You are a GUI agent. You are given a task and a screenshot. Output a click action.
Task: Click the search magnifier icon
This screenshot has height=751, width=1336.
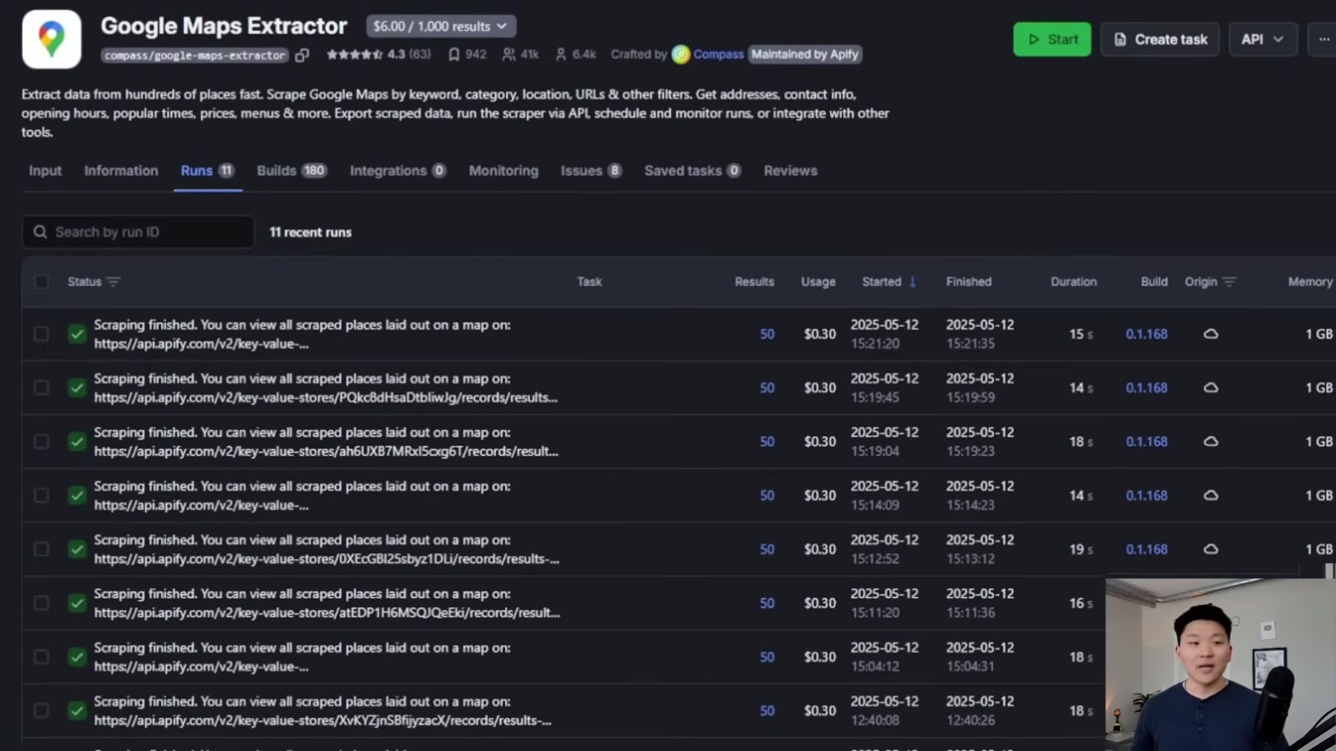40,231
